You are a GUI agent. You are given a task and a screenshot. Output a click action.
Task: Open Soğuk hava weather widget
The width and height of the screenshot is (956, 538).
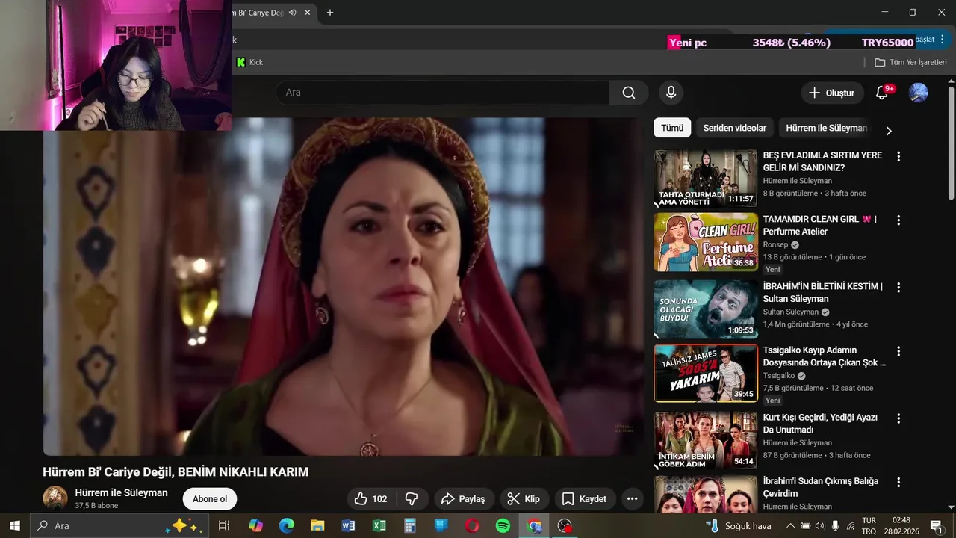pyautogui.click(x=738, y=525)
